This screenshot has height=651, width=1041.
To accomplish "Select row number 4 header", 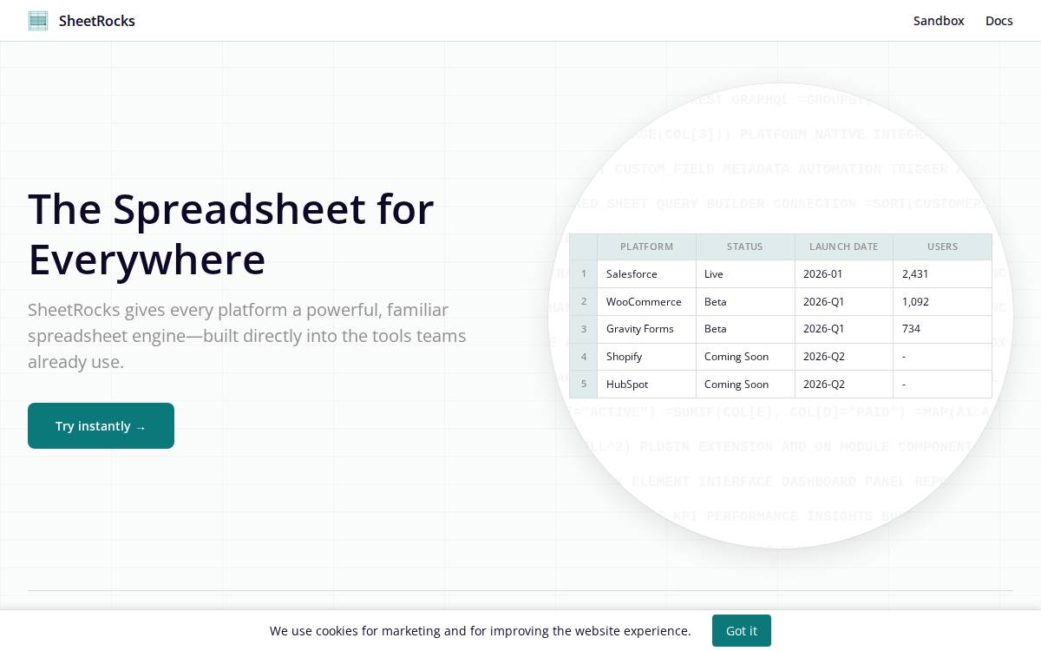I will coord(584,357).
